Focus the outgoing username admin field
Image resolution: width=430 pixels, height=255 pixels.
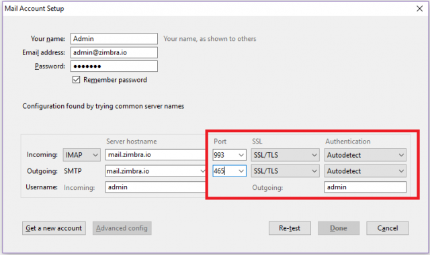[x=365, y=187]
